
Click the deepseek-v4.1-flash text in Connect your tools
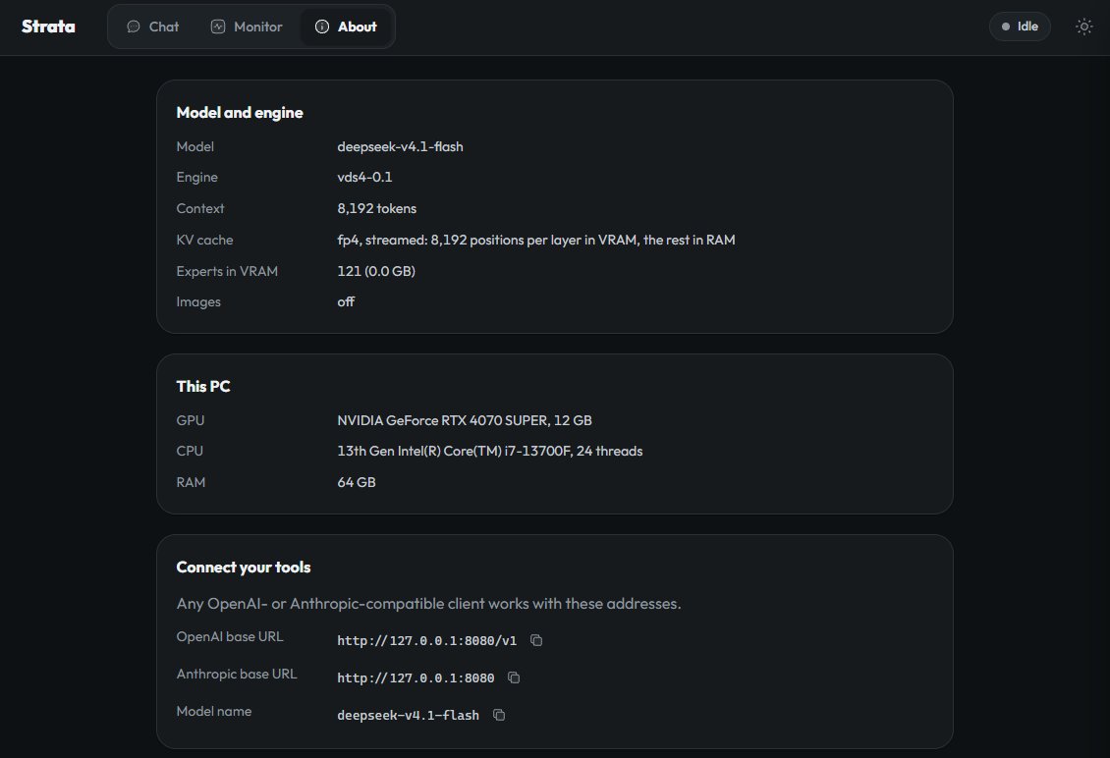click(408, 715)
